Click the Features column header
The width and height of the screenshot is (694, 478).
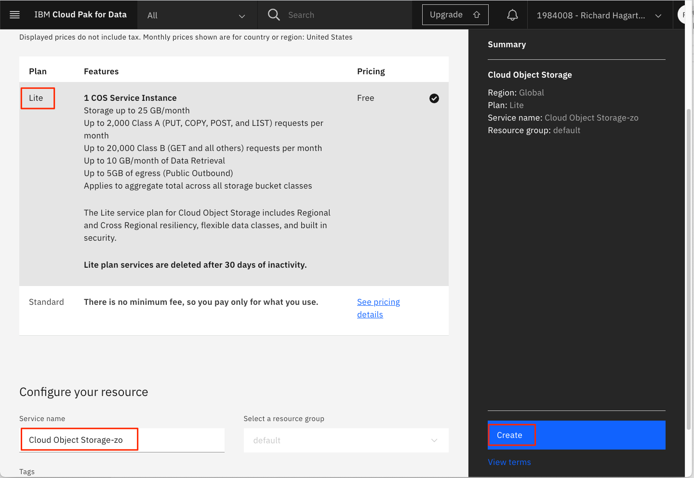click(x=101, y=71)
